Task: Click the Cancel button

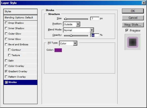Action: (x=133, y=18)
